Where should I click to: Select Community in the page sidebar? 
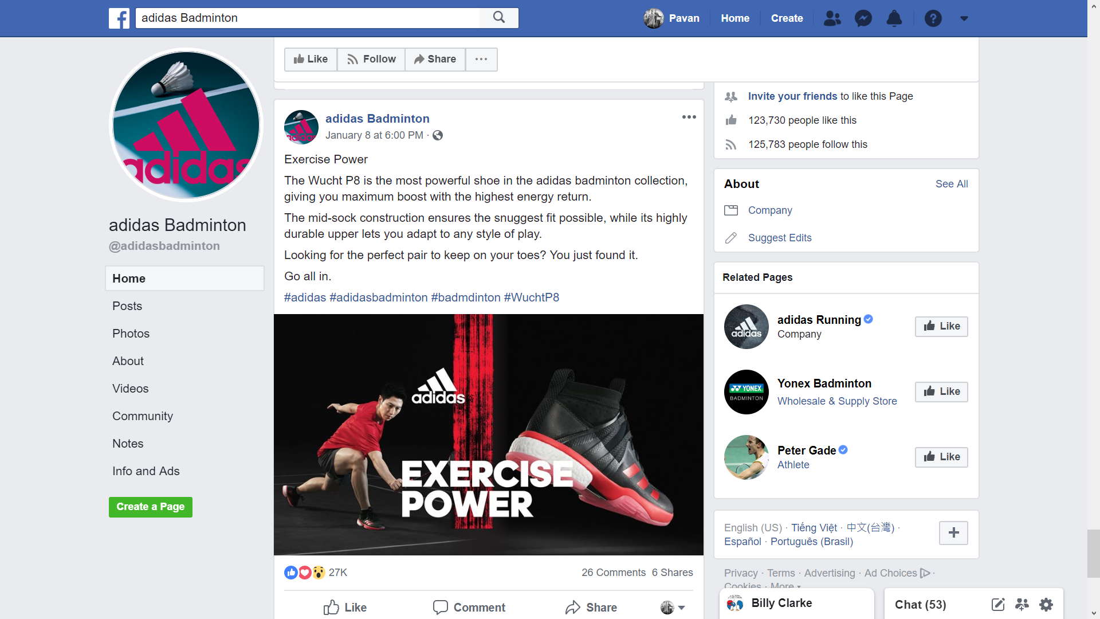coord(143,416)
